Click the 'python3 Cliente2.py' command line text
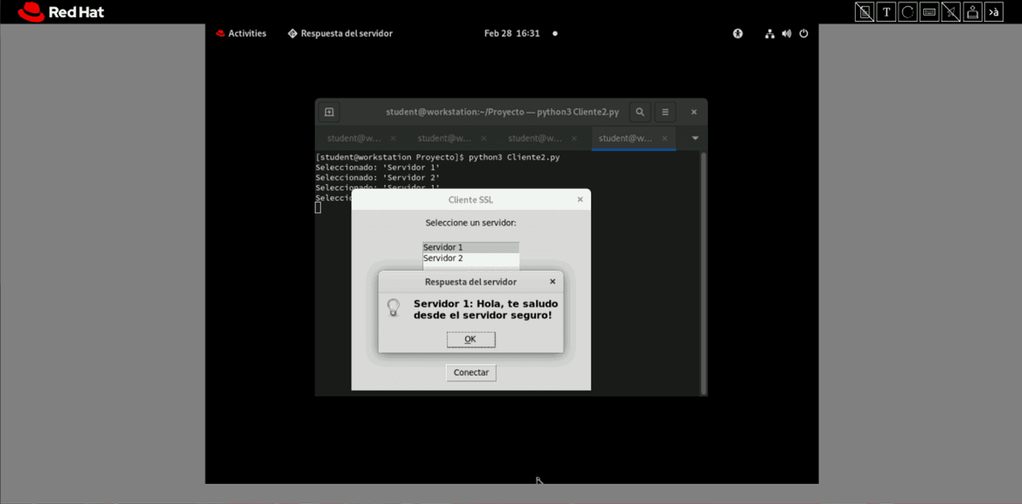 (x=514, y=157)
